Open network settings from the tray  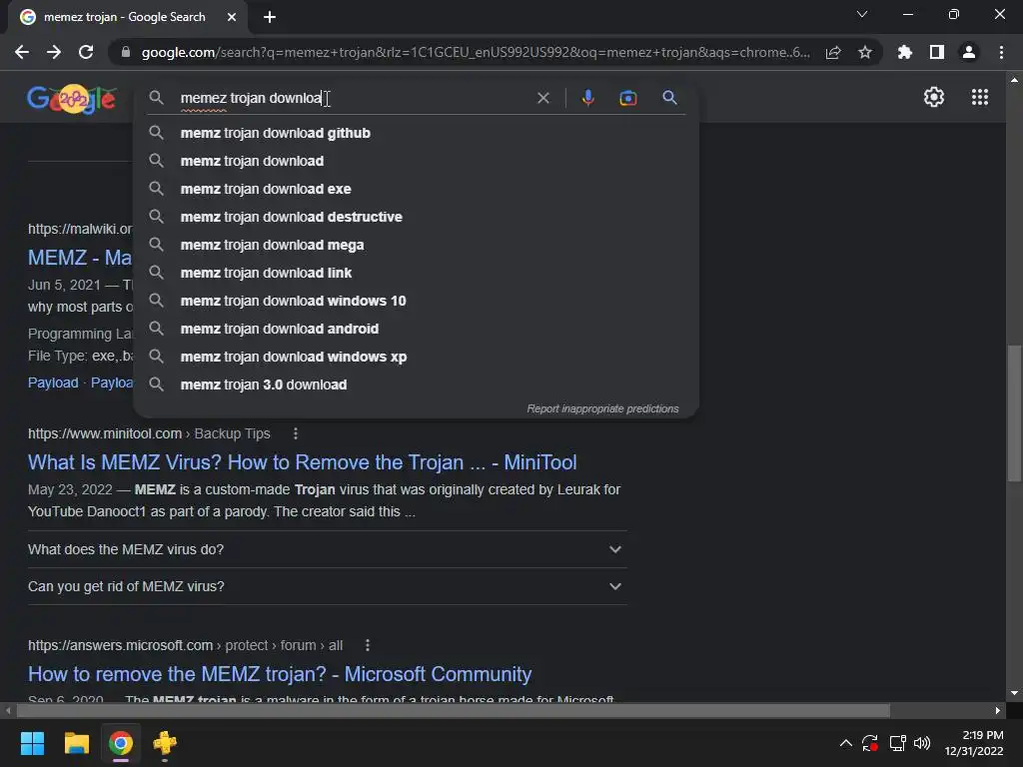coord(897,743)
